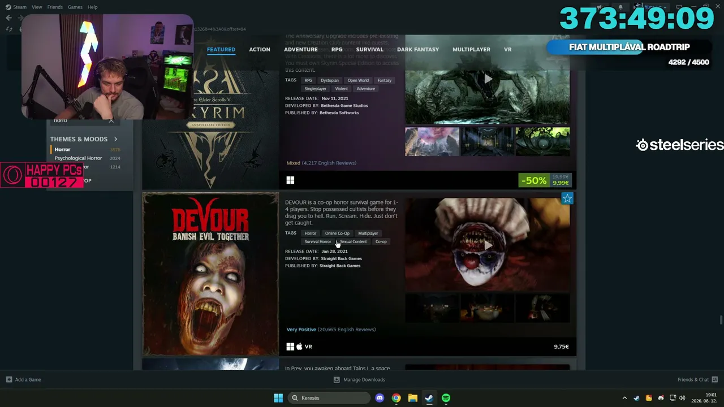Switch to the ACTION tab
724x407 pixels.
(260, 49)
